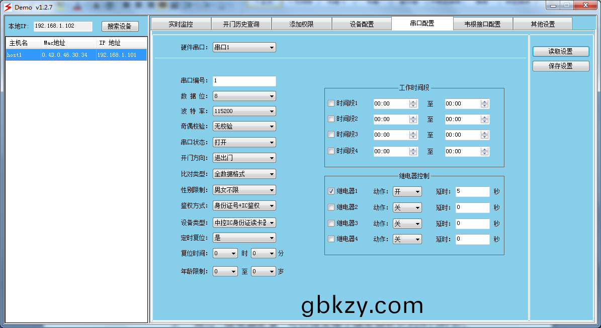Screen dimensions: 601x328
Task: Enable the 时间段1 checkbox
Action: click(x=331, y=103)
